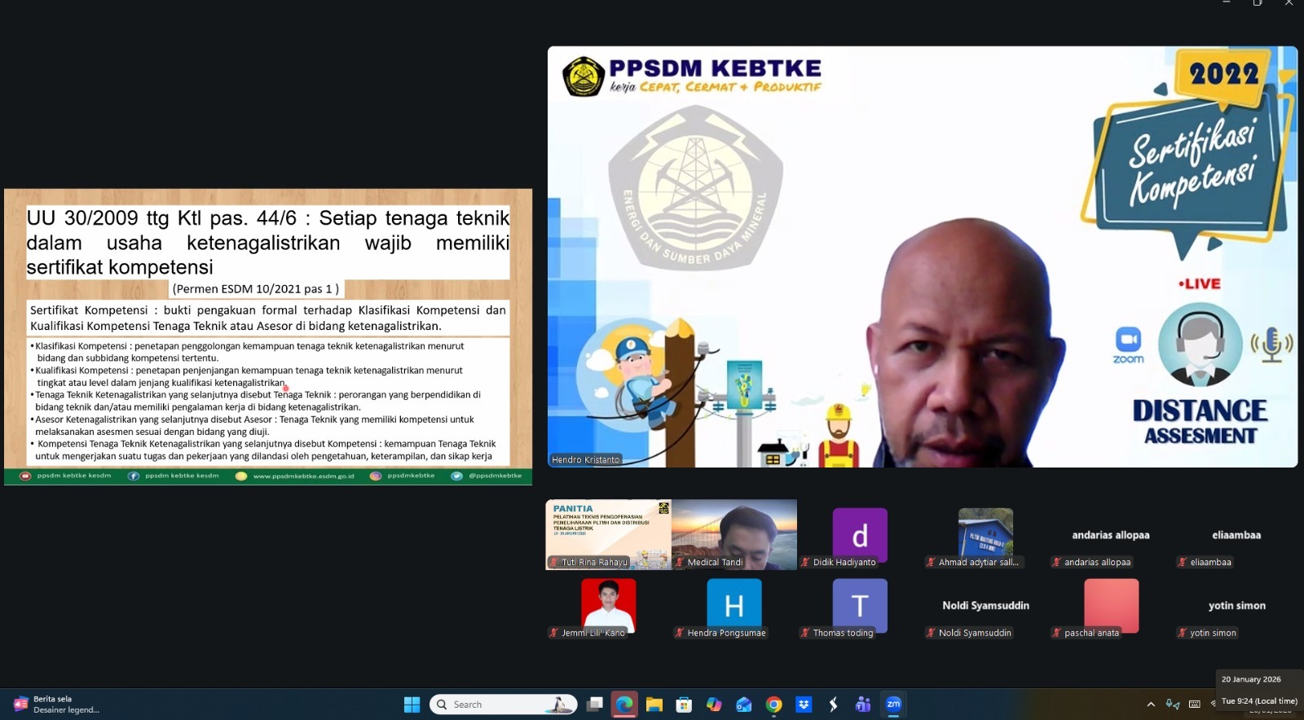Select Hendro Kristanto's speaker video
This screenshot has width=1304, height=720.
922,257
